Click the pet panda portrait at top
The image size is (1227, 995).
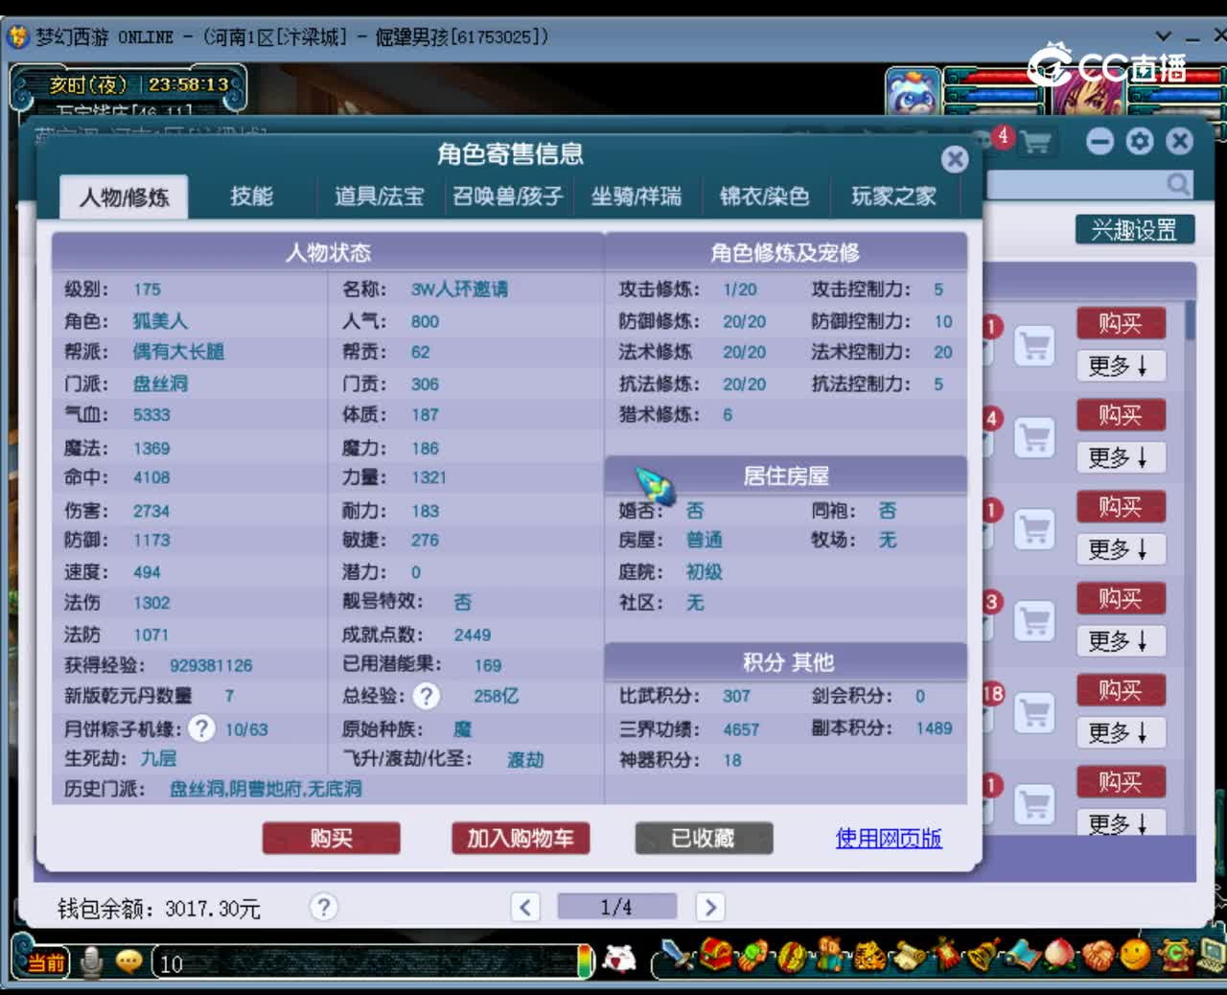click(x=912, y=92)
